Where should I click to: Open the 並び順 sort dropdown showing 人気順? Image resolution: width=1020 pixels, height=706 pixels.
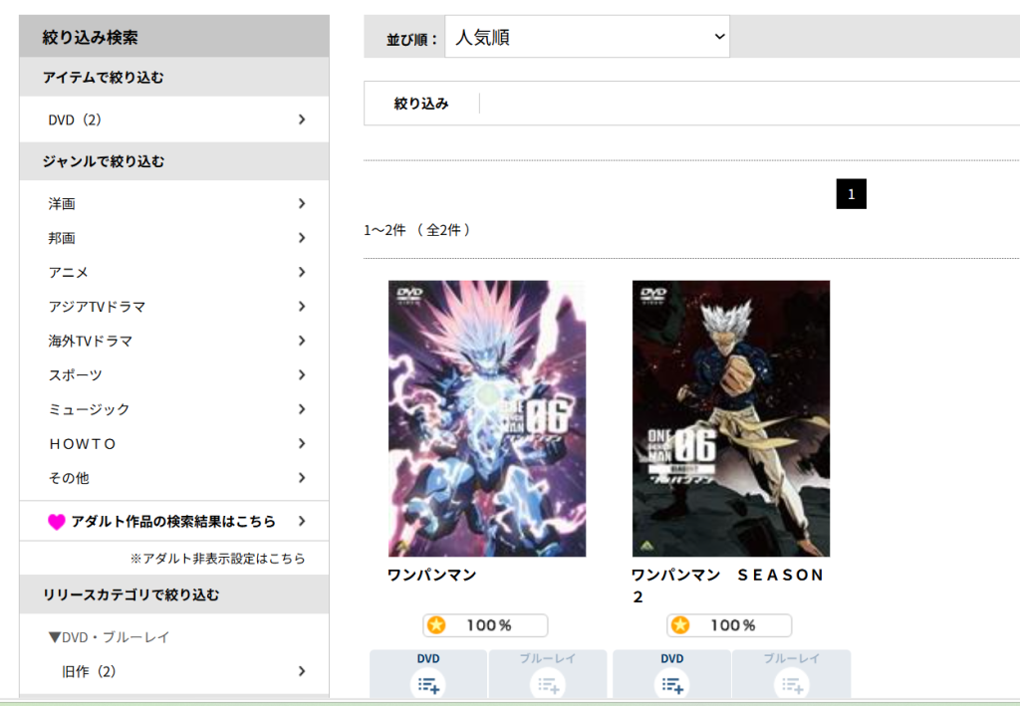tap(587, 37)
